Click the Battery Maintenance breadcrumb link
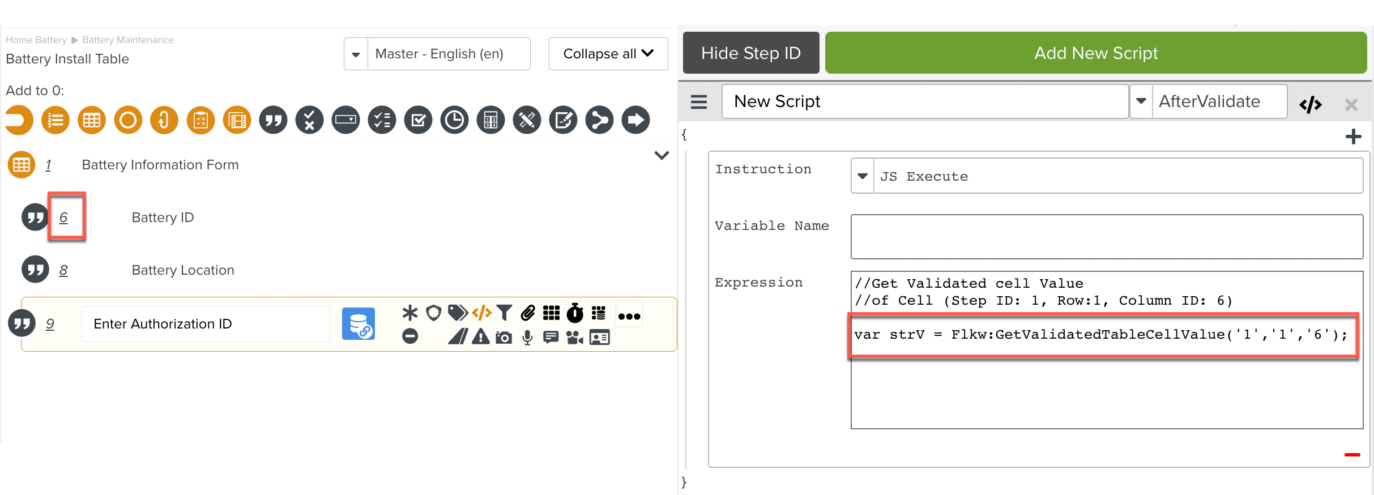This screenshot has width=1374, height=495. point(127,40)
